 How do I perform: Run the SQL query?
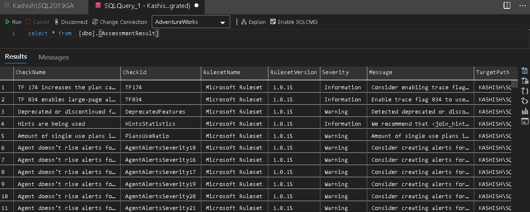point(13,22)
